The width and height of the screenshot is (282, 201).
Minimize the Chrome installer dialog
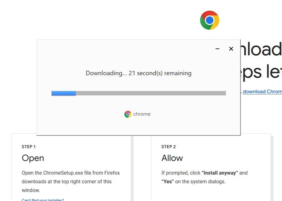[x=217, y=49]
